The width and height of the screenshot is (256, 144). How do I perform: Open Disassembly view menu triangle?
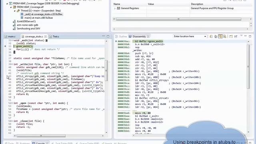[x=241, y=36]
